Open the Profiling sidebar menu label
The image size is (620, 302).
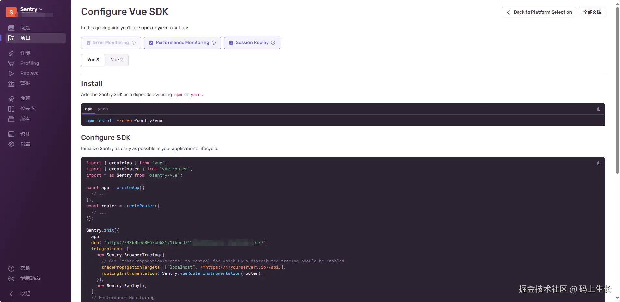coord(30,63)
